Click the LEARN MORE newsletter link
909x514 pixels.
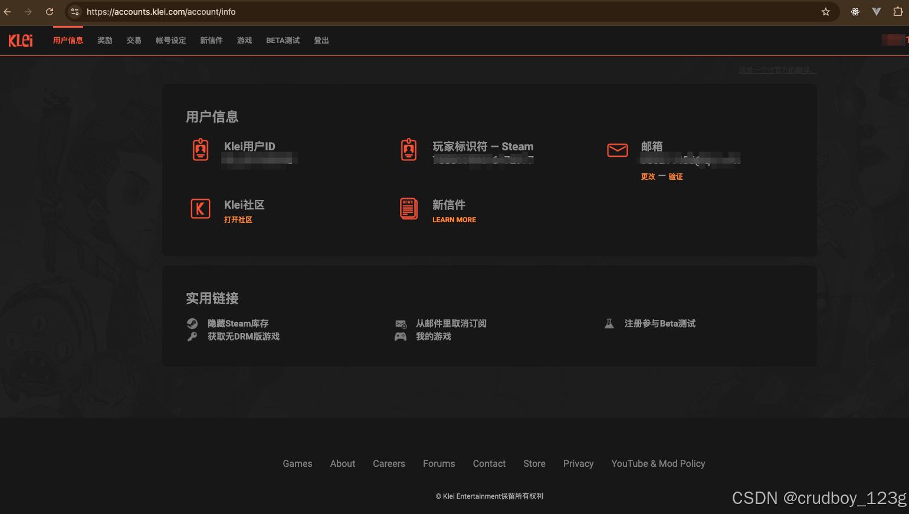454,220
